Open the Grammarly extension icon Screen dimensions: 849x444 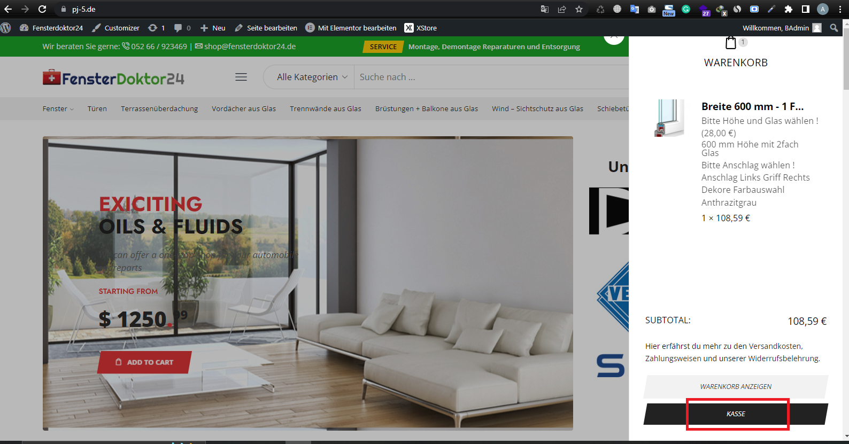[686, 9]
